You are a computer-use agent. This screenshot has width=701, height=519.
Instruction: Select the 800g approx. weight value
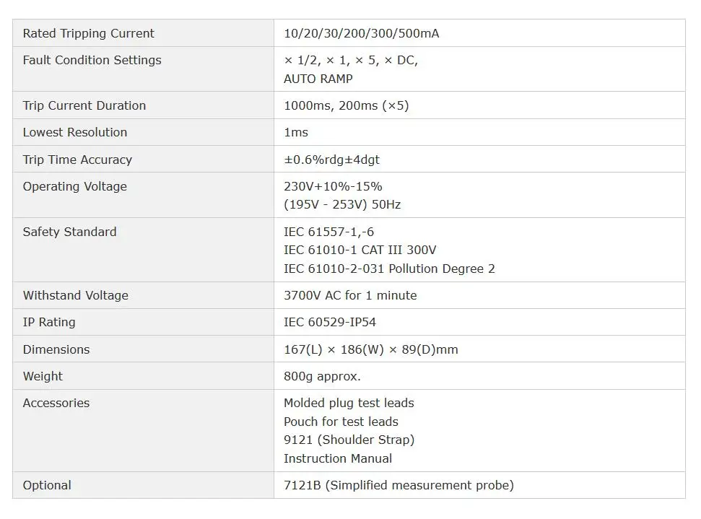point(322,376)
